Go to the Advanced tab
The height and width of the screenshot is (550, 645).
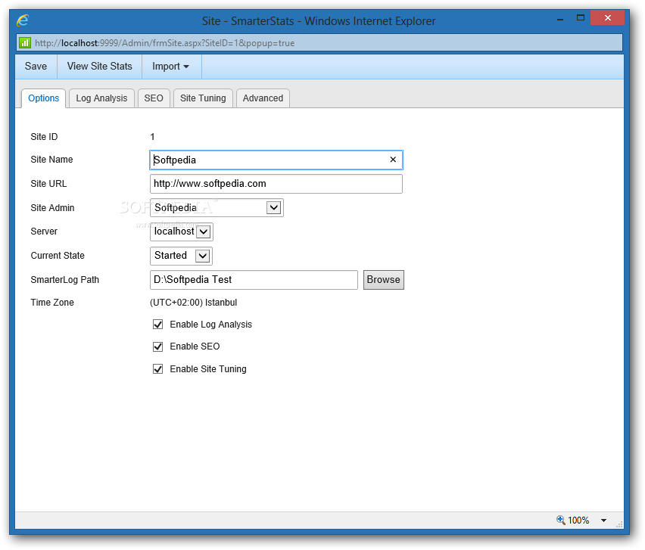263,98
